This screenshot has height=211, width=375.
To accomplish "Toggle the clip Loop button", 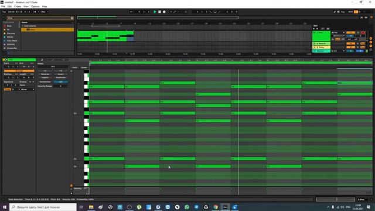I will tap(19, 71).
